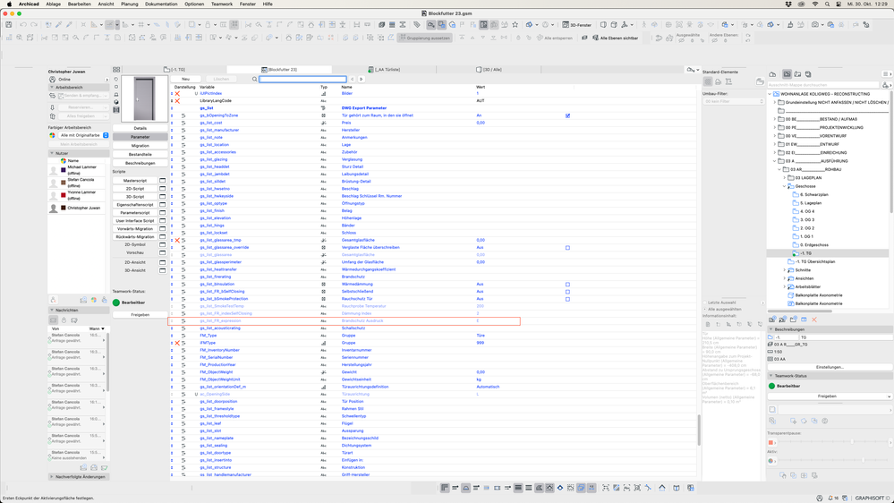Click the Einstellungen... button in the navigator

(830, 367)
